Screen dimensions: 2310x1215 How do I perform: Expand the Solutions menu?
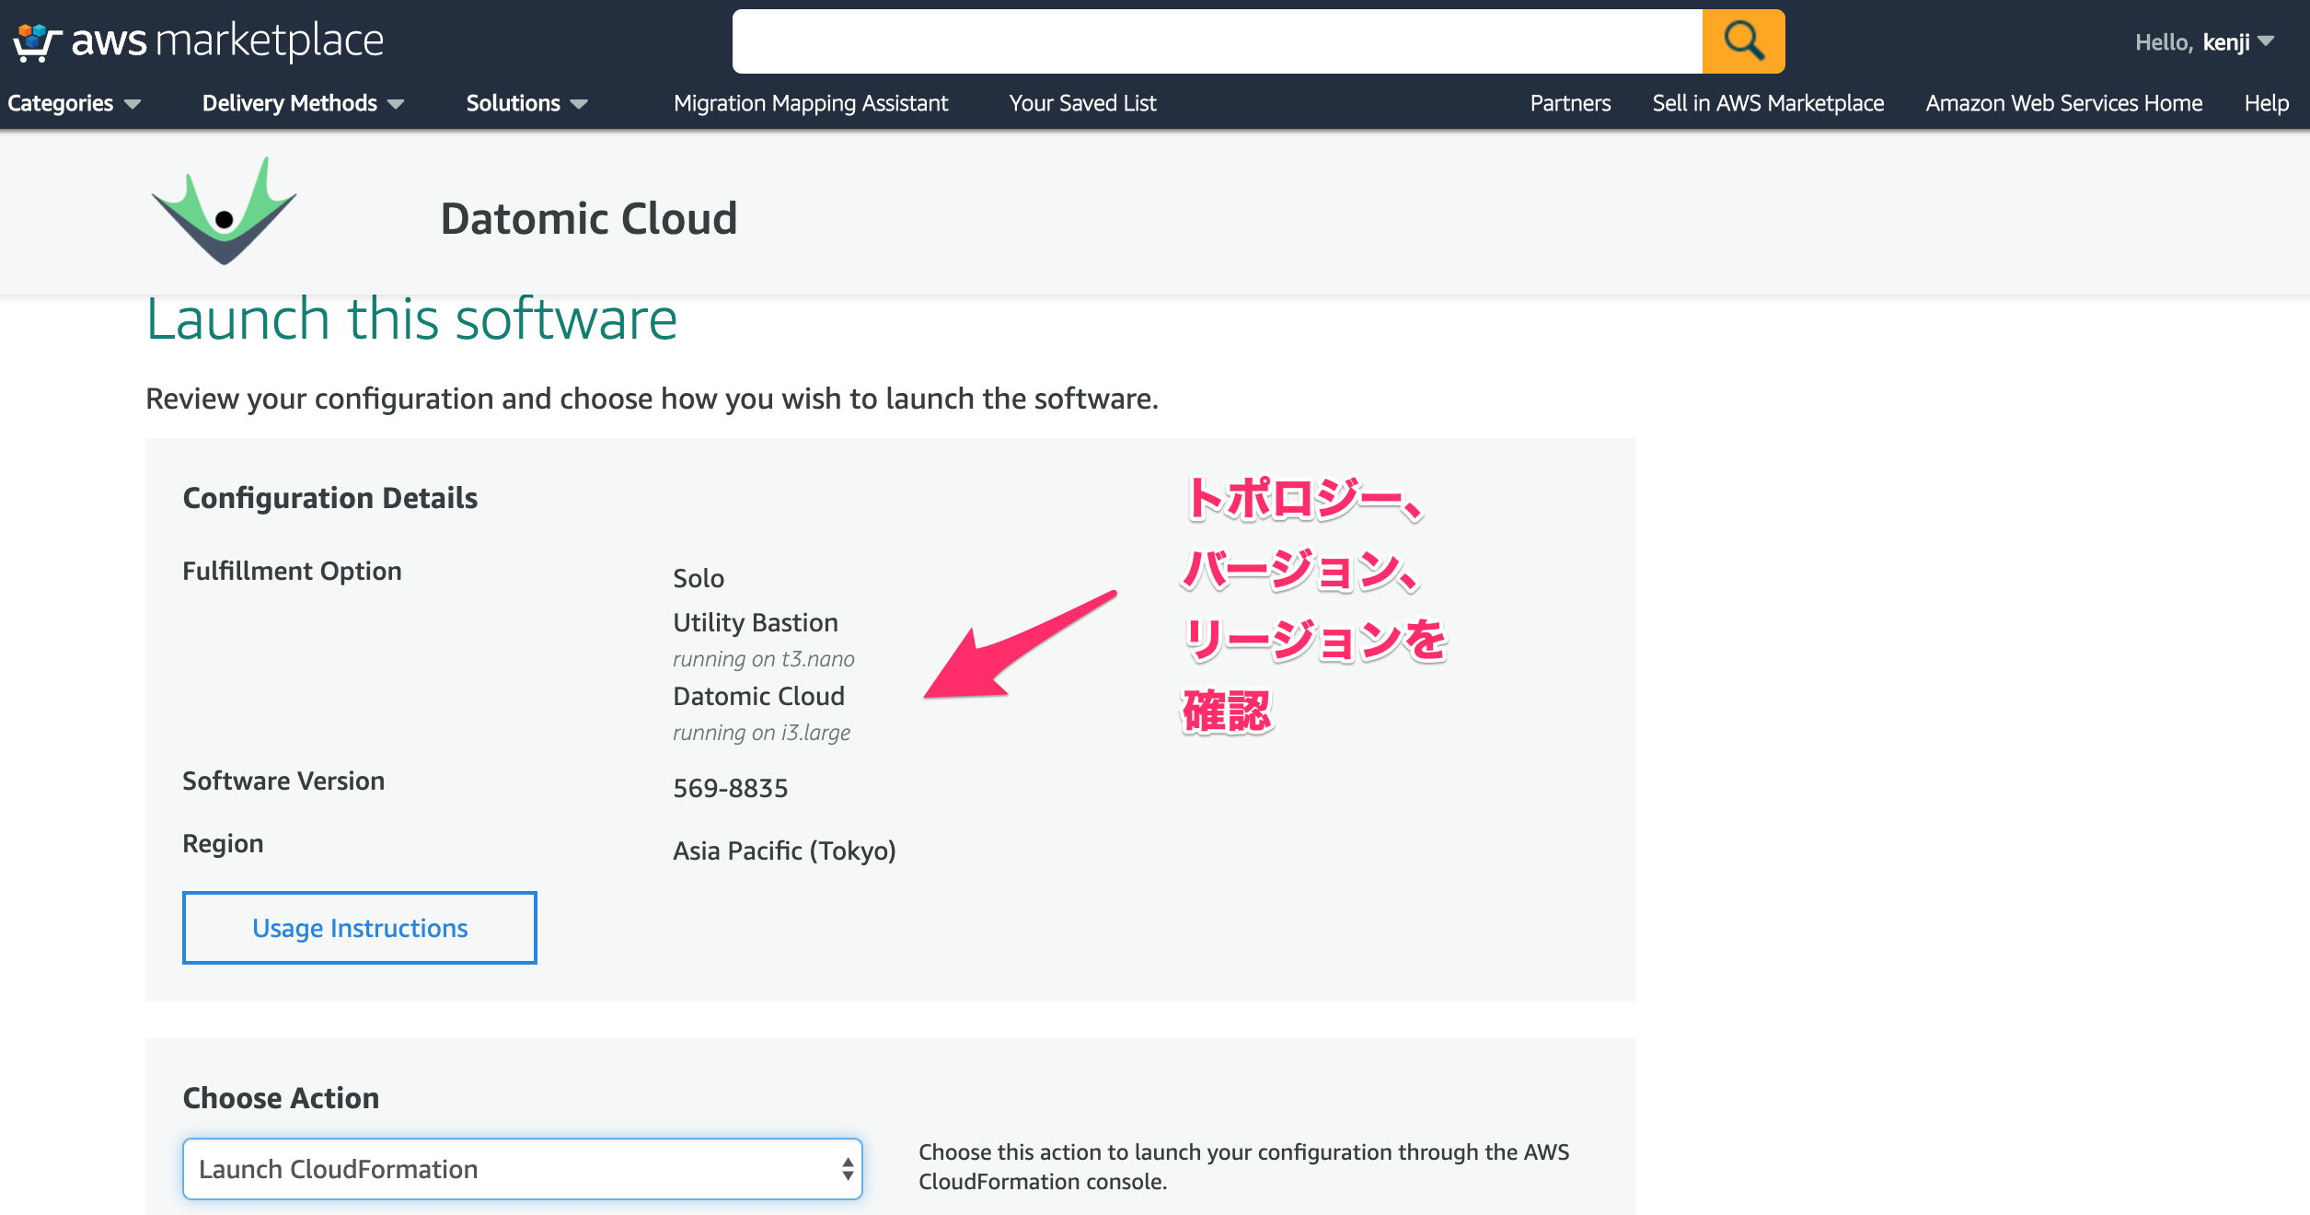tap(526, 103)
